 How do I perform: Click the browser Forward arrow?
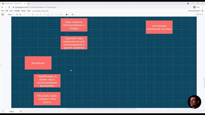(6, 7)
